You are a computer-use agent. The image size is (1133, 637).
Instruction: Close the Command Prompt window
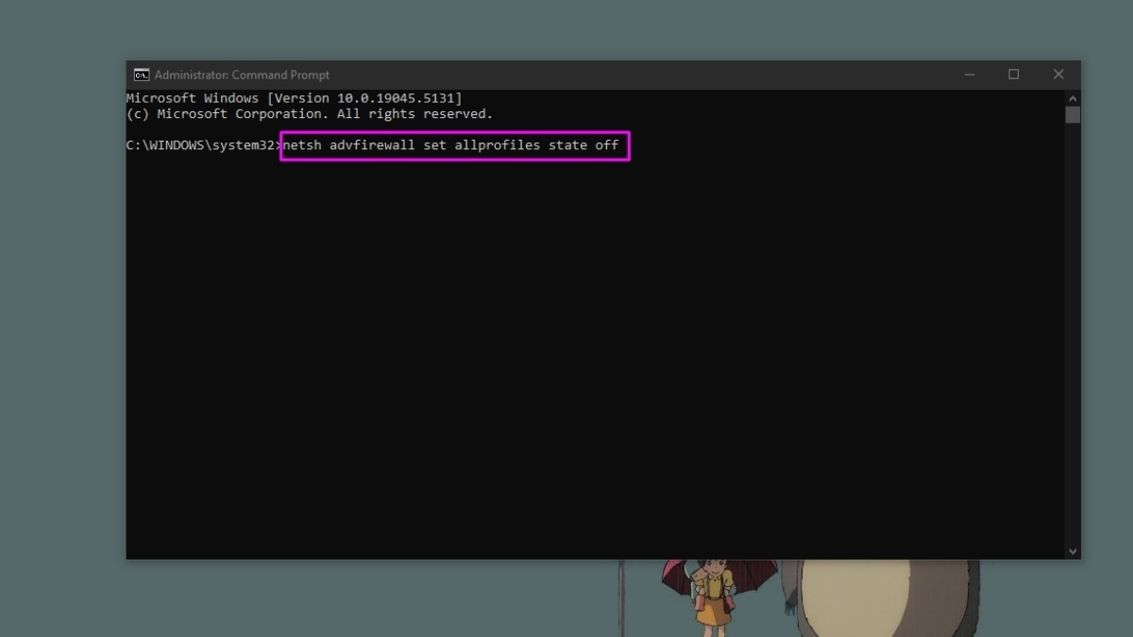pyautogui.click(x=1058, y=75)
